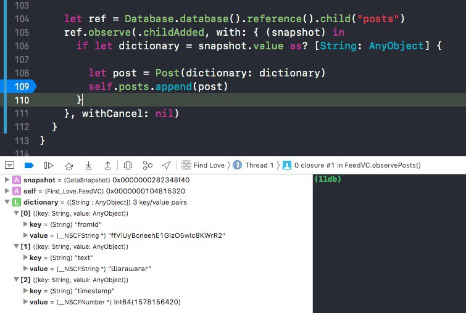The image size is (466, 313).
Task: Open the Debug Memory Graph icon
Action: tap(148, 165)
